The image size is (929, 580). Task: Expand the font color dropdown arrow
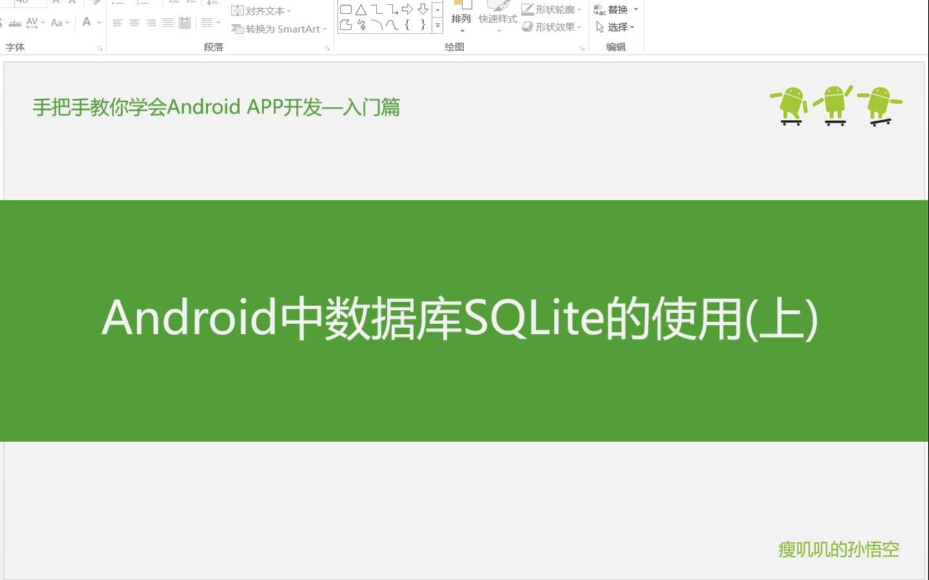pyautogui.click(x=99, y=23)
